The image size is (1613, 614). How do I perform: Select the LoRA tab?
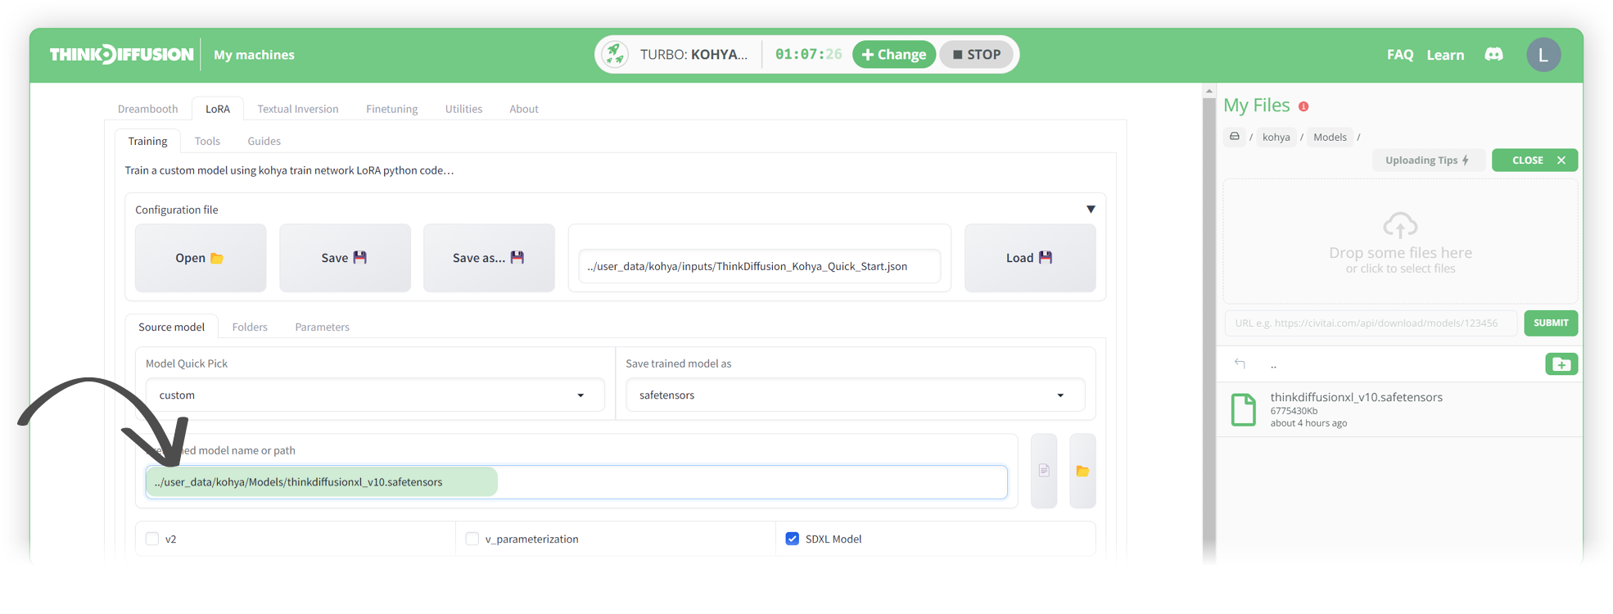point(218,109)
